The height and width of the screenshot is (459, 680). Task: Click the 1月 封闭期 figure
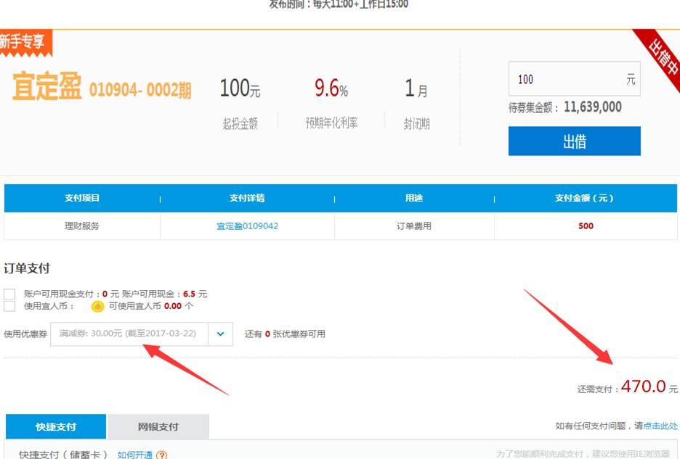tap(416, 88)
